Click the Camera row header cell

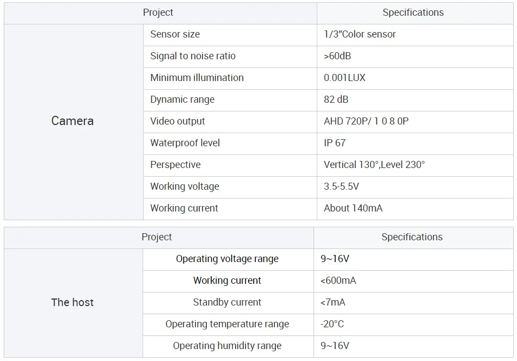pyautogui.click(x=72, y=121)
